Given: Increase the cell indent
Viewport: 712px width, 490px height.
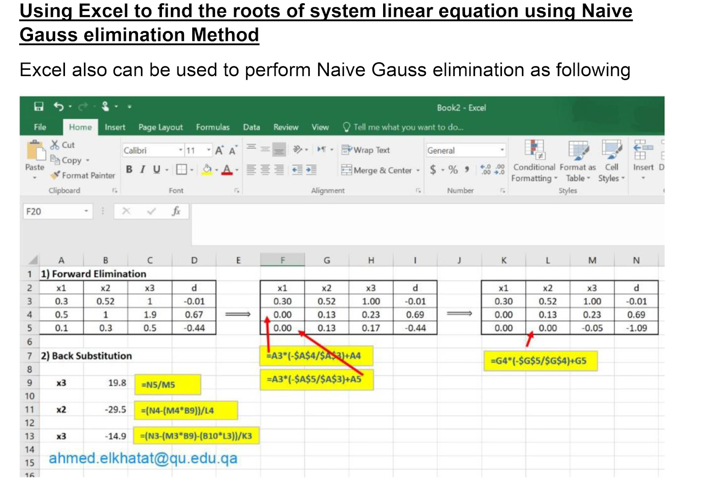Looking at the screenshot, I should (311, 169).
